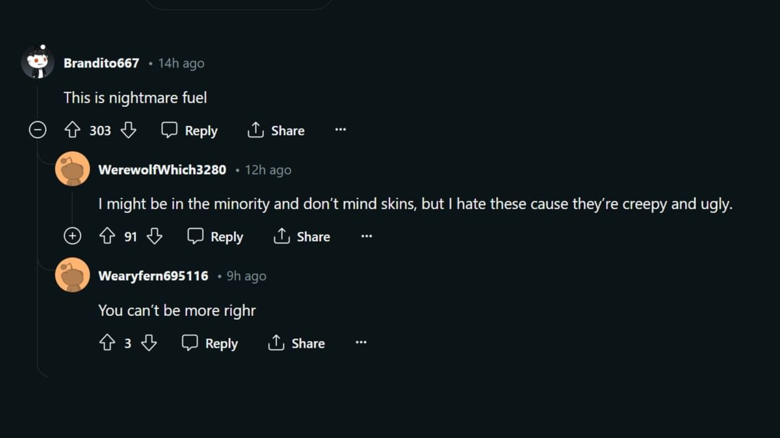Viewport: 780px width, 438px height.
Task: Downvote Brandito667's comment
Action: [x=129, y=130]
